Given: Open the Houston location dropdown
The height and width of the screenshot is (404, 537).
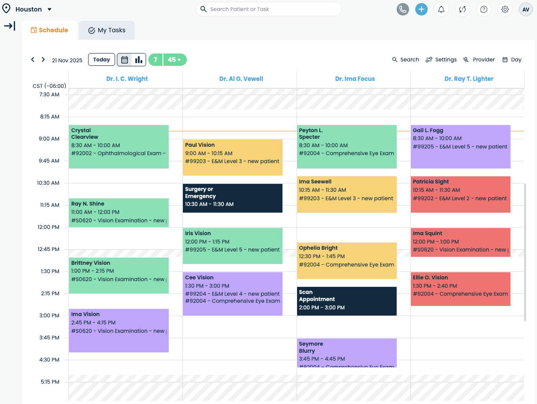Looking at the screenshot, I should [x=33, y=9].
